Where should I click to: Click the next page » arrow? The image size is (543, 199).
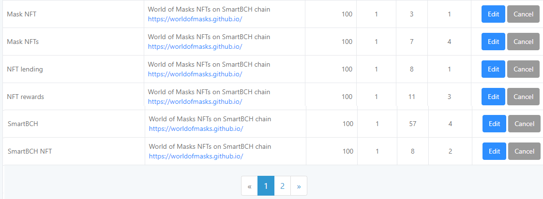299,186
